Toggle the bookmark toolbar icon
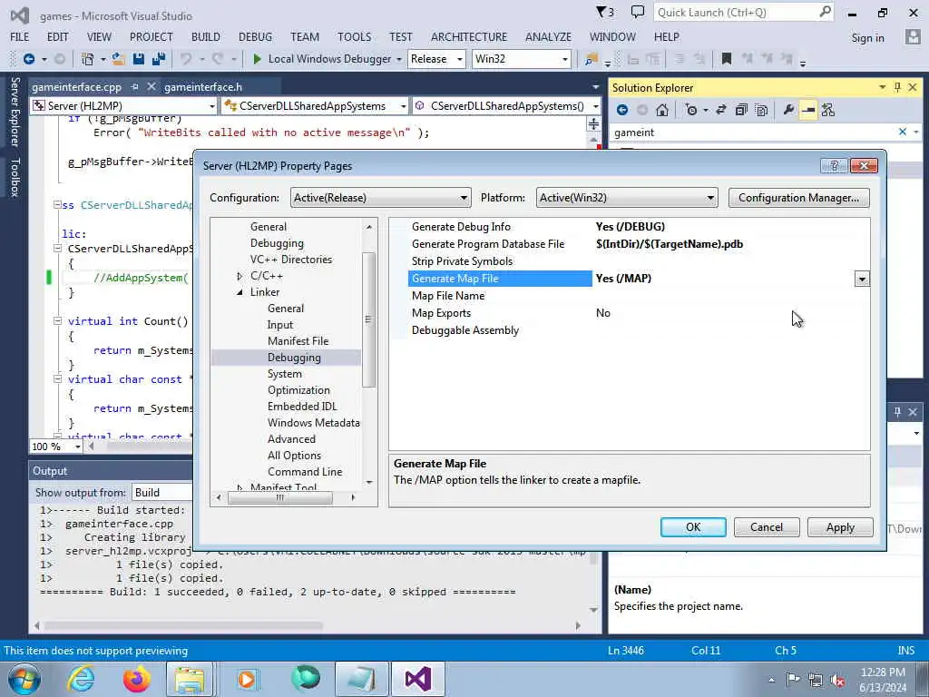This screenshot has height=697, width=929. click(727, 59)
